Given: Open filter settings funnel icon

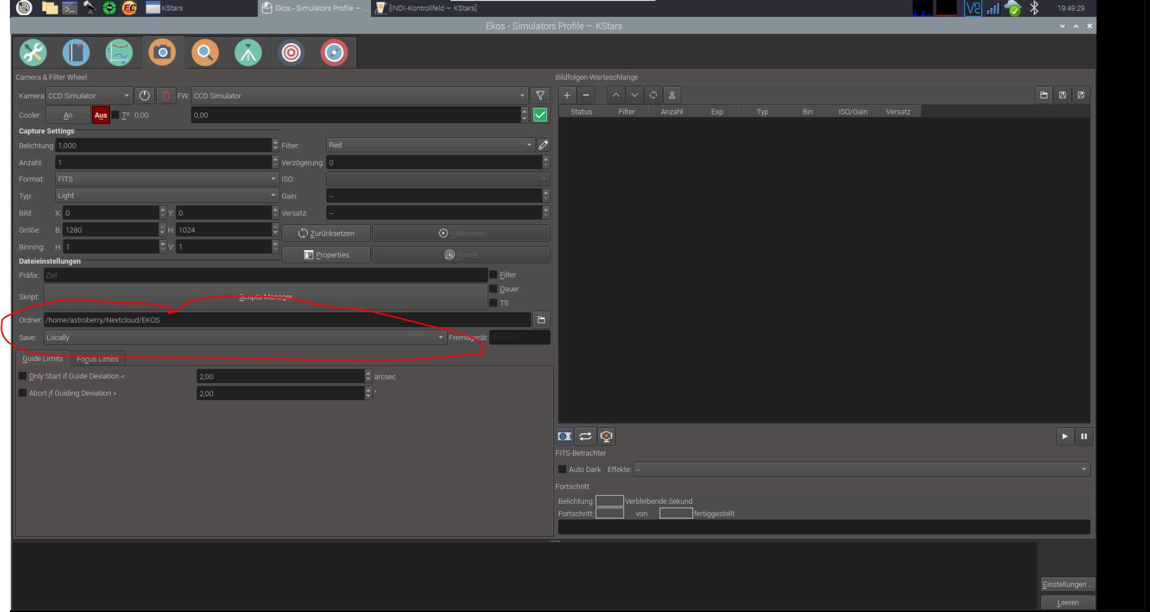Looking at the screenshot, I should pos(540,96).
